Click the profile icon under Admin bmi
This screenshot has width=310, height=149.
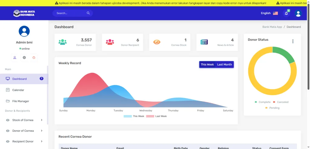pyautogui.click(x=15, y=58)
